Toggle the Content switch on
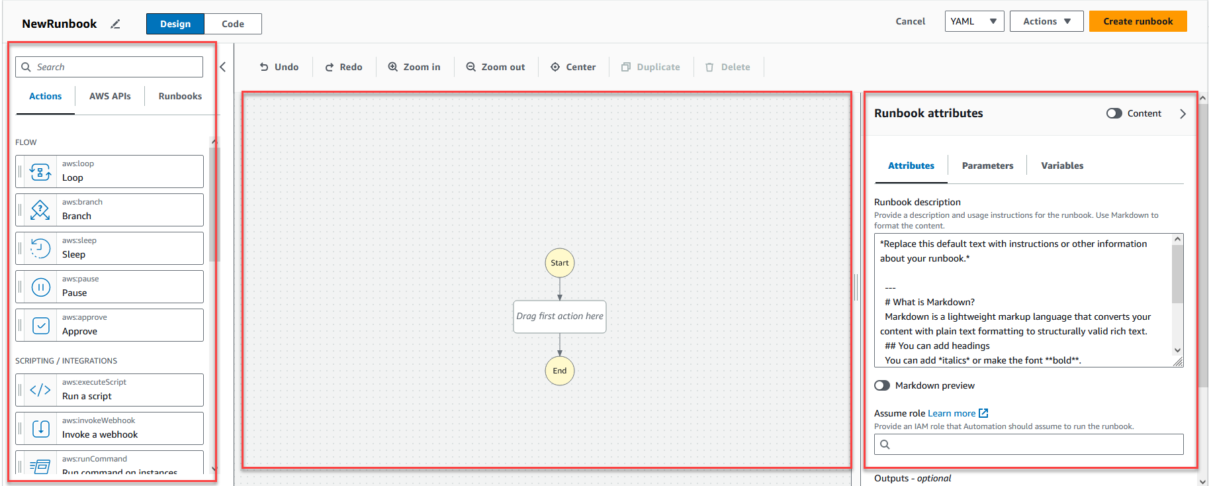 (x=1114, y=113)
